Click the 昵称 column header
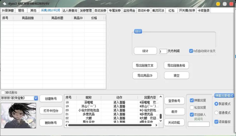Screen dimensions: 236x136 click(89, 97)
